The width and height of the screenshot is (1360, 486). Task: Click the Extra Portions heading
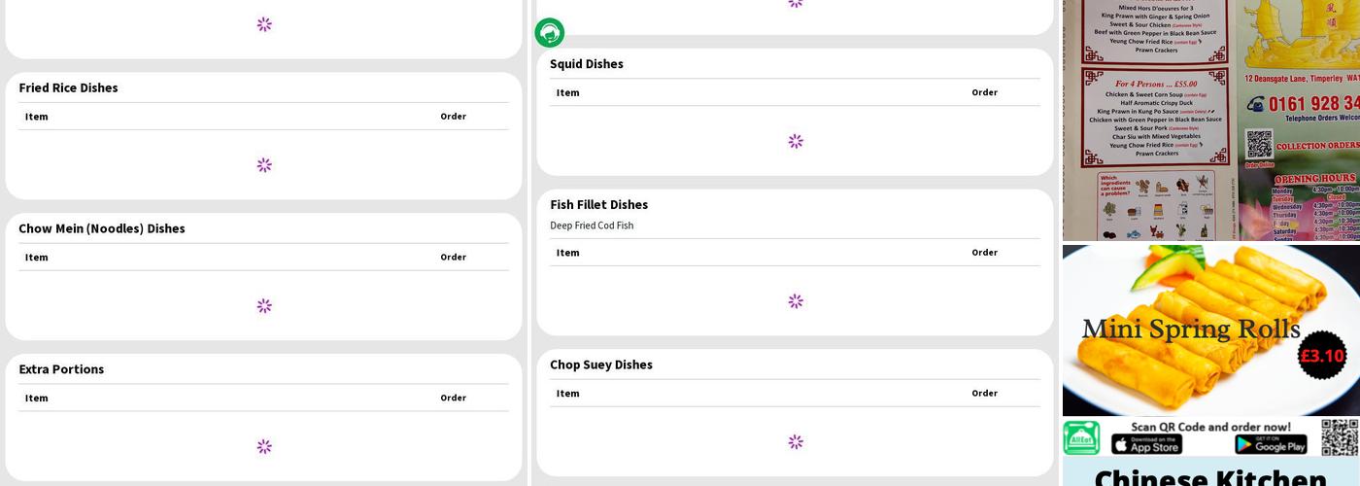pyautogui.click(x=61, y=369)
